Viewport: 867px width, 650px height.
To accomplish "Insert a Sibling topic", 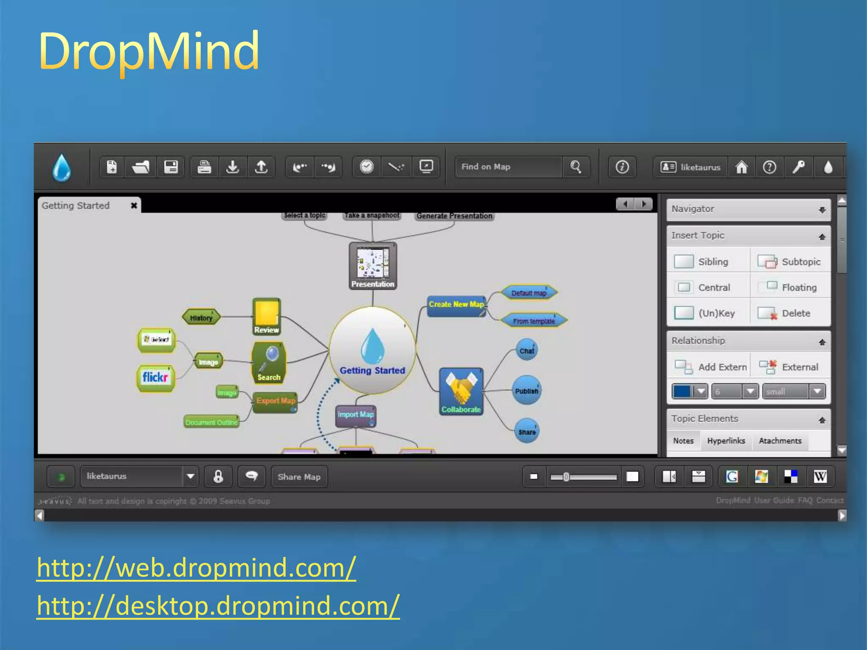I will click(x=708, y=262).
